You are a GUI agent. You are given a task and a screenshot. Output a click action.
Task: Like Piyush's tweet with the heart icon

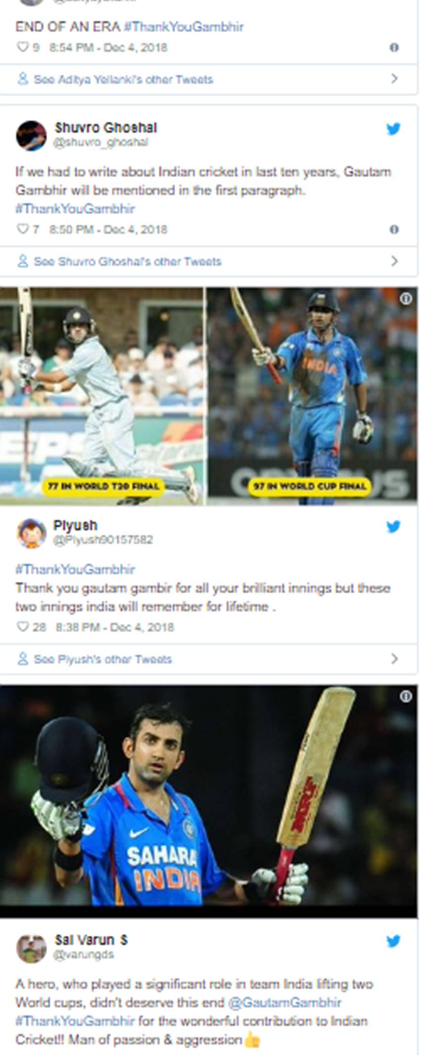pos(23,627)
